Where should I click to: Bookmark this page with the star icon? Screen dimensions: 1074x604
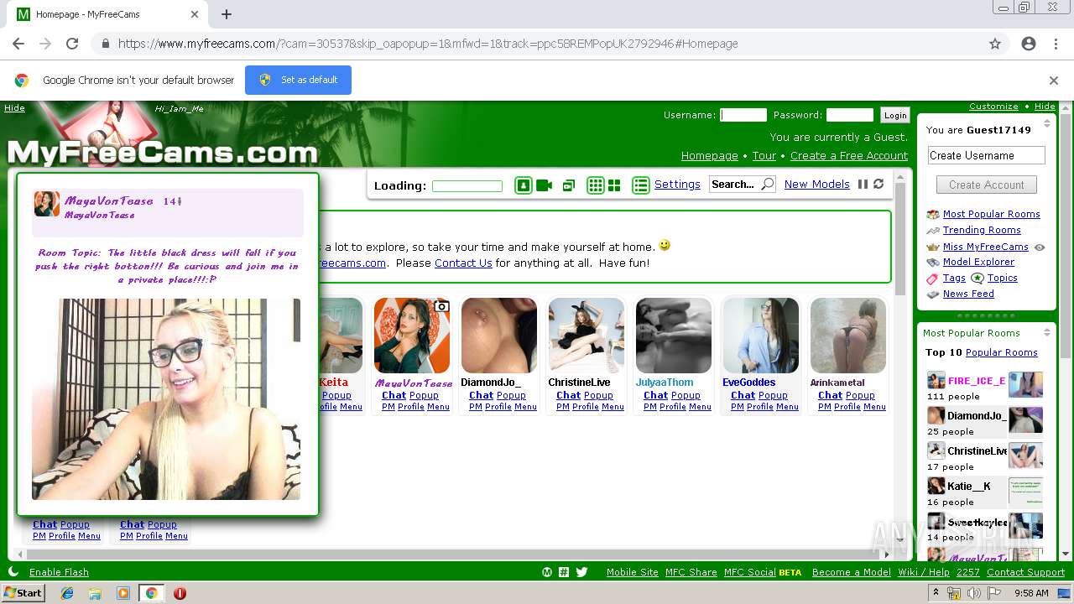point(995,44)
